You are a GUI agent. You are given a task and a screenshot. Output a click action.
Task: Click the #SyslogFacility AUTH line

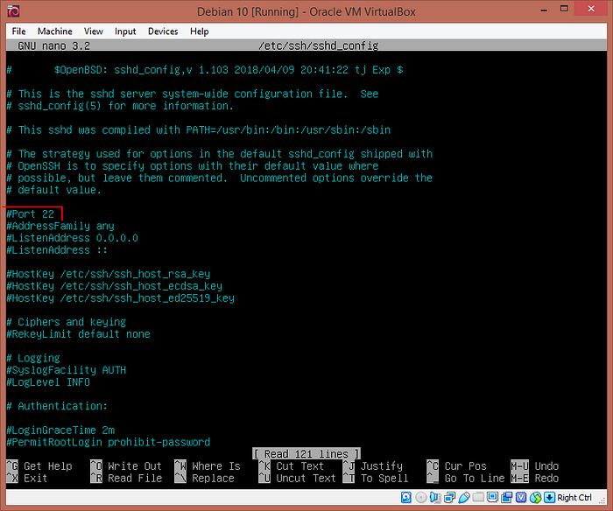click(66, 370)
